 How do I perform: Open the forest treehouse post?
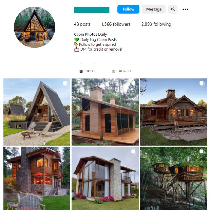click(x=174, y=178)
